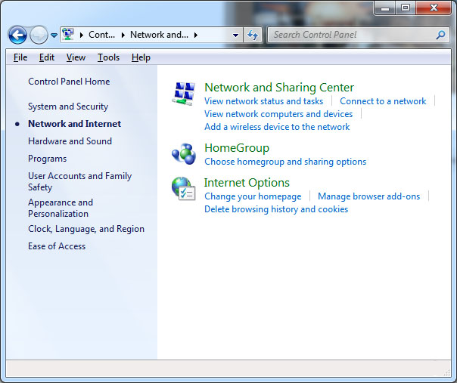This screenshot has width=457, height=383.
Task: Click Choose homegroup and sharing options
Action: 285,162
